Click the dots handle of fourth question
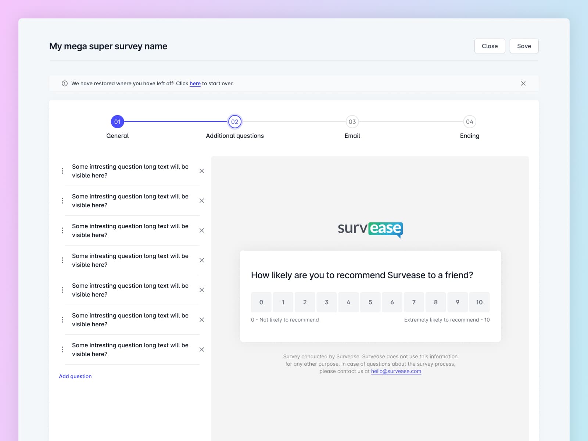Image resolution: width=588 pixels, height=441 pixels. click(62, 260)
